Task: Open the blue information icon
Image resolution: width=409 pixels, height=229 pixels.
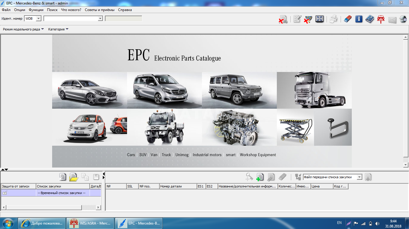Action: pyautogui.click(x=359, y=19)
